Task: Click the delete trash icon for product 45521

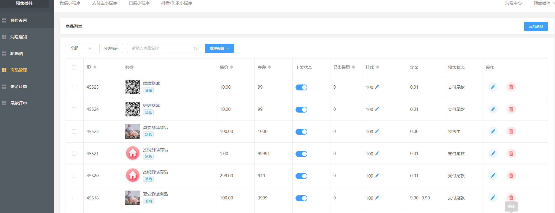Action: (511, 153)
